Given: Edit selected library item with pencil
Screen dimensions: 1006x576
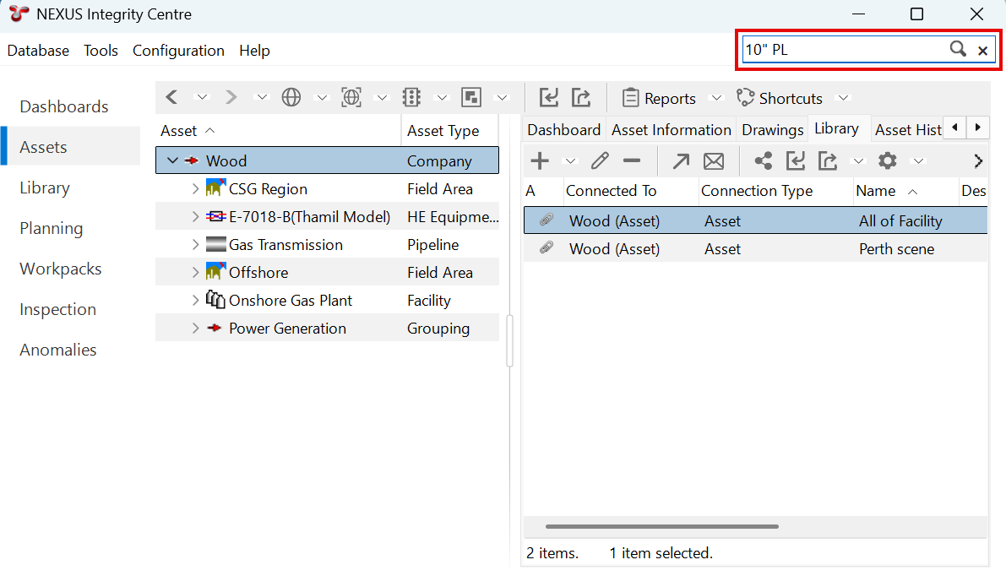Looking at the screenshot, I should tap(600, 161).
